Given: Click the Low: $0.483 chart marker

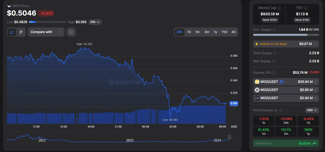Looking at the screenshot, I should [x=170, y=119].
